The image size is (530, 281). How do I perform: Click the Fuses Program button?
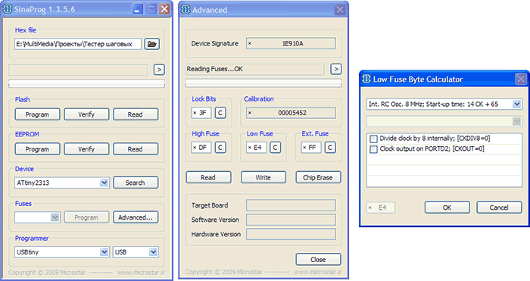click(x=86, y=217)
